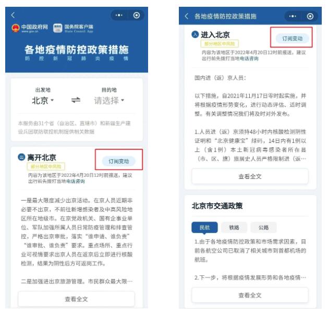Click the 国务院客户端 app logo
The image size is (328, 316).
point(58,28)
